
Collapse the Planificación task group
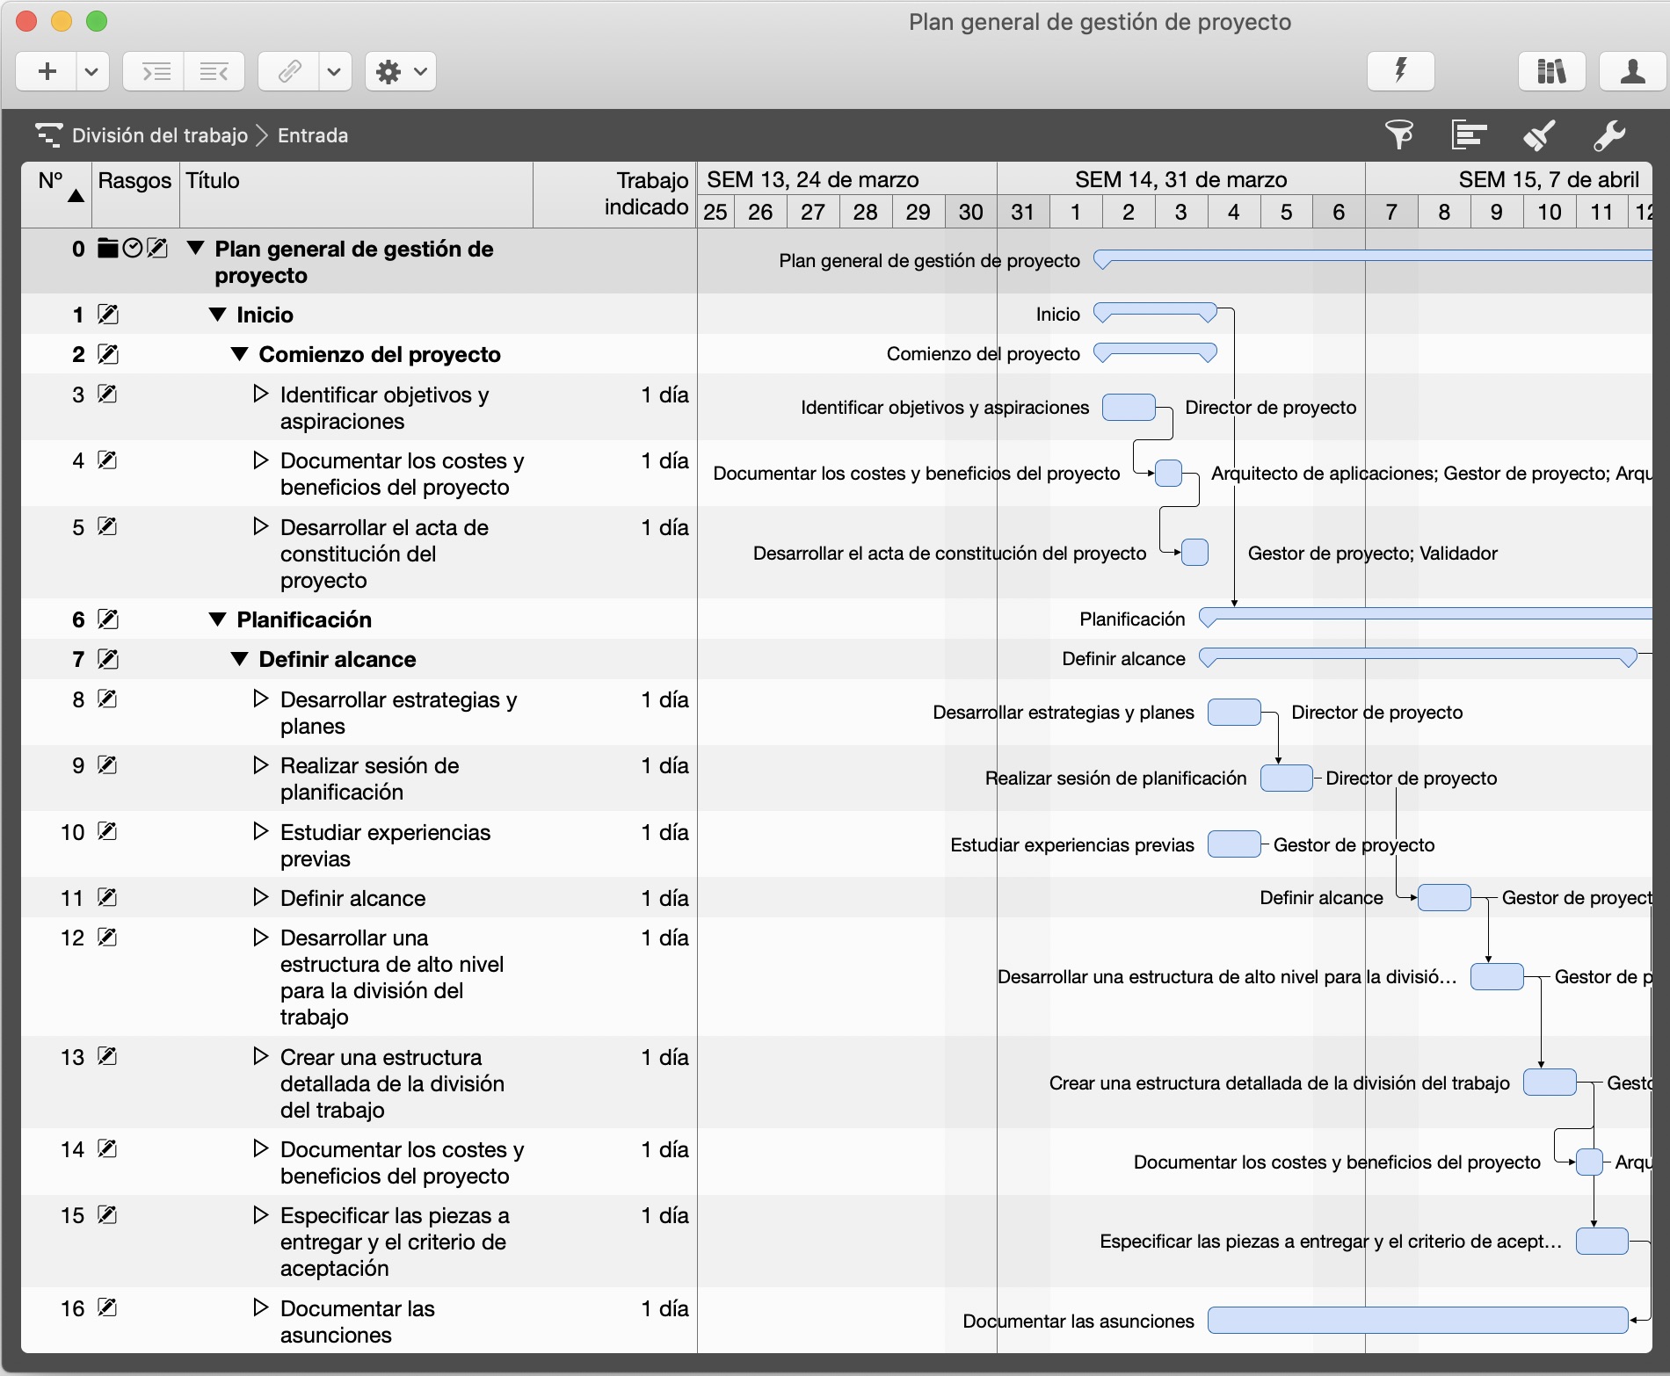tap(218, 619)
